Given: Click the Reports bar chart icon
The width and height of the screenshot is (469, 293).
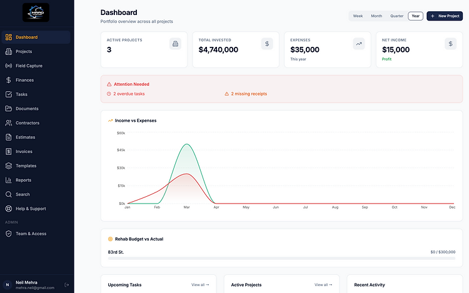Looking at the screenshot, I should pos(8,180).
